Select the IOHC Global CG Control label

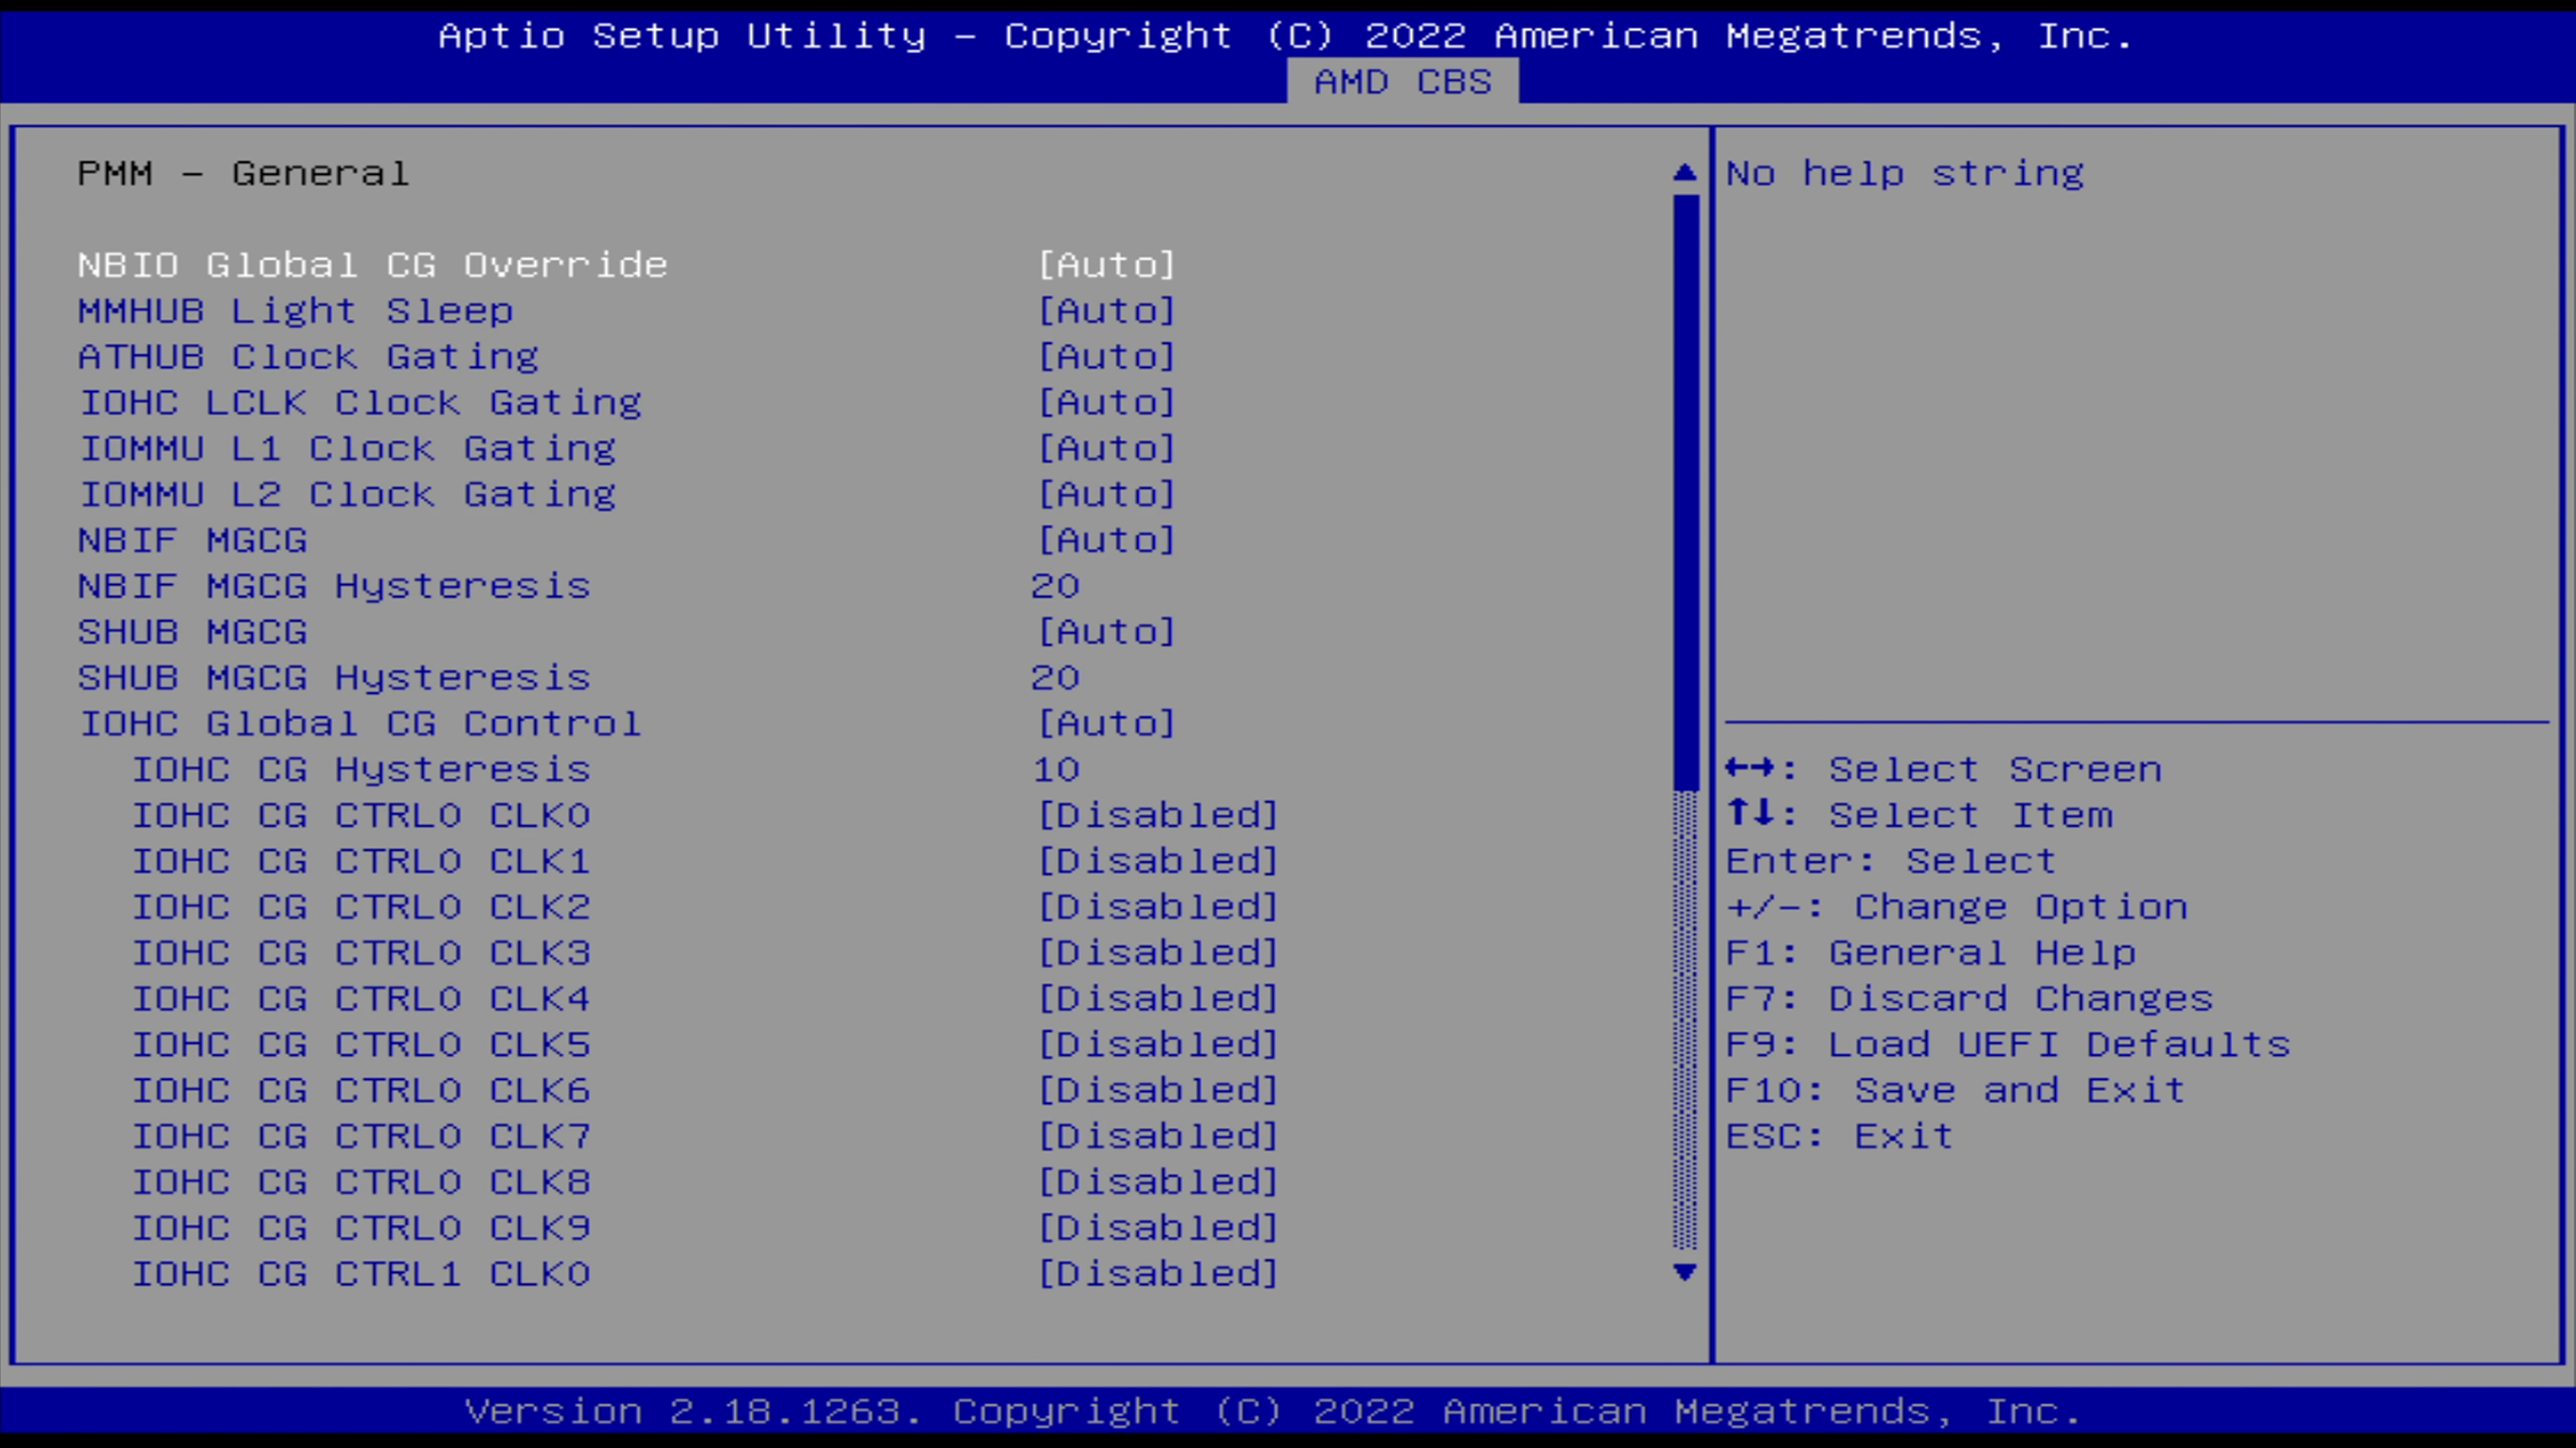pyautogui.click(x=360, y=723)
